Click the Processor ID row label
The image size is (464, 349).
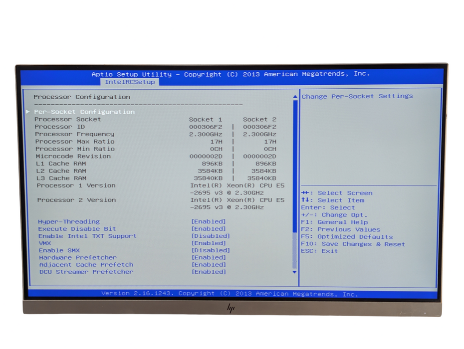pos(60,127)
